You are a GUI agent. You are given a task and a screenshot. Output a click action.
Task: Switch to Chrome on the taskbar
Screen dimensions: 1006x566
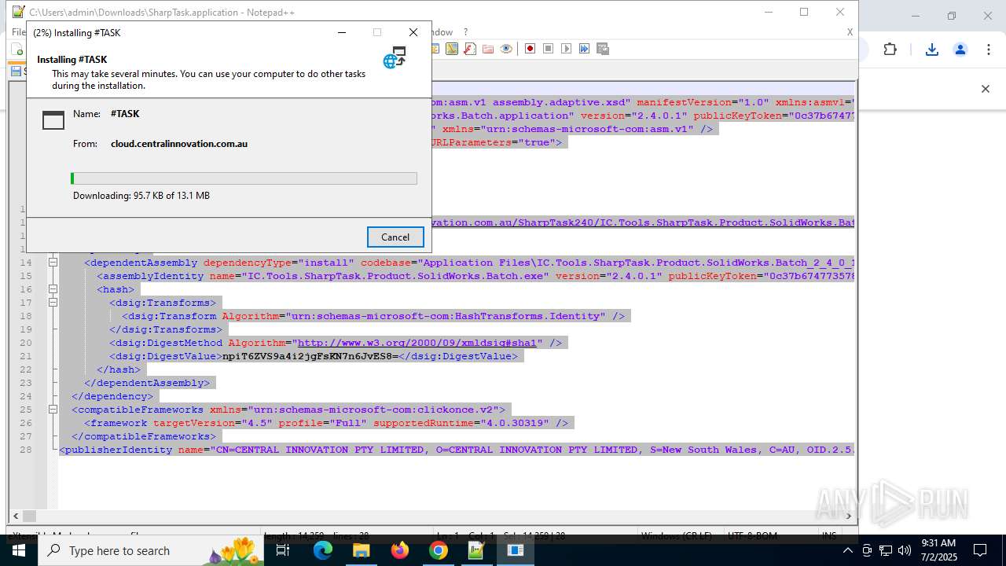(x=439, y=550)
